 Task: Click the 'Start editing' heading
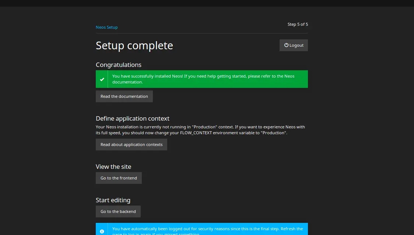[113, 200]
